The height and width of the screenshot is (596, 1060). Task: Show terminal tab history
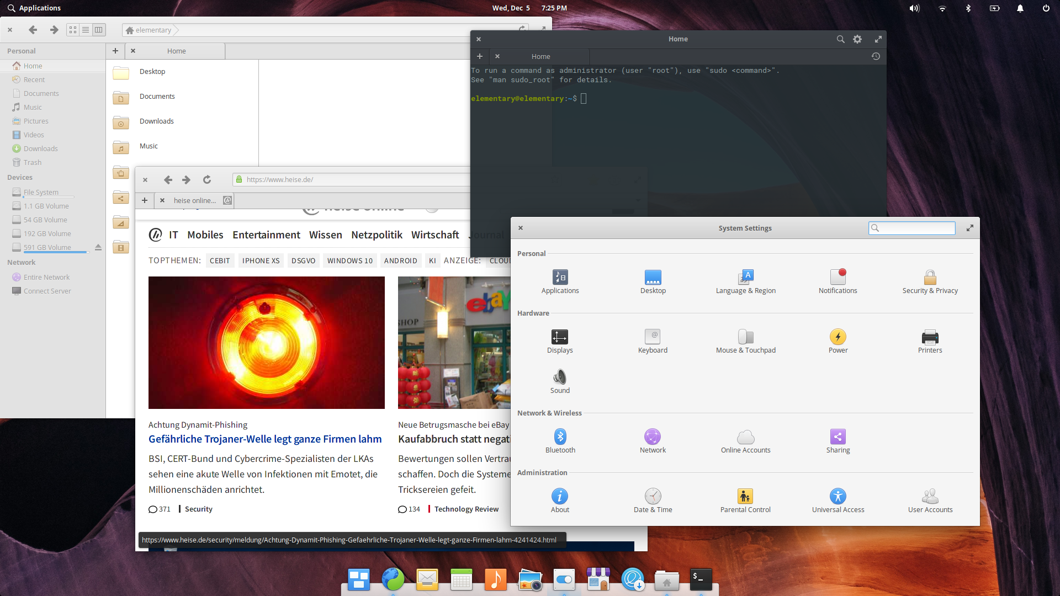point(876,56)
